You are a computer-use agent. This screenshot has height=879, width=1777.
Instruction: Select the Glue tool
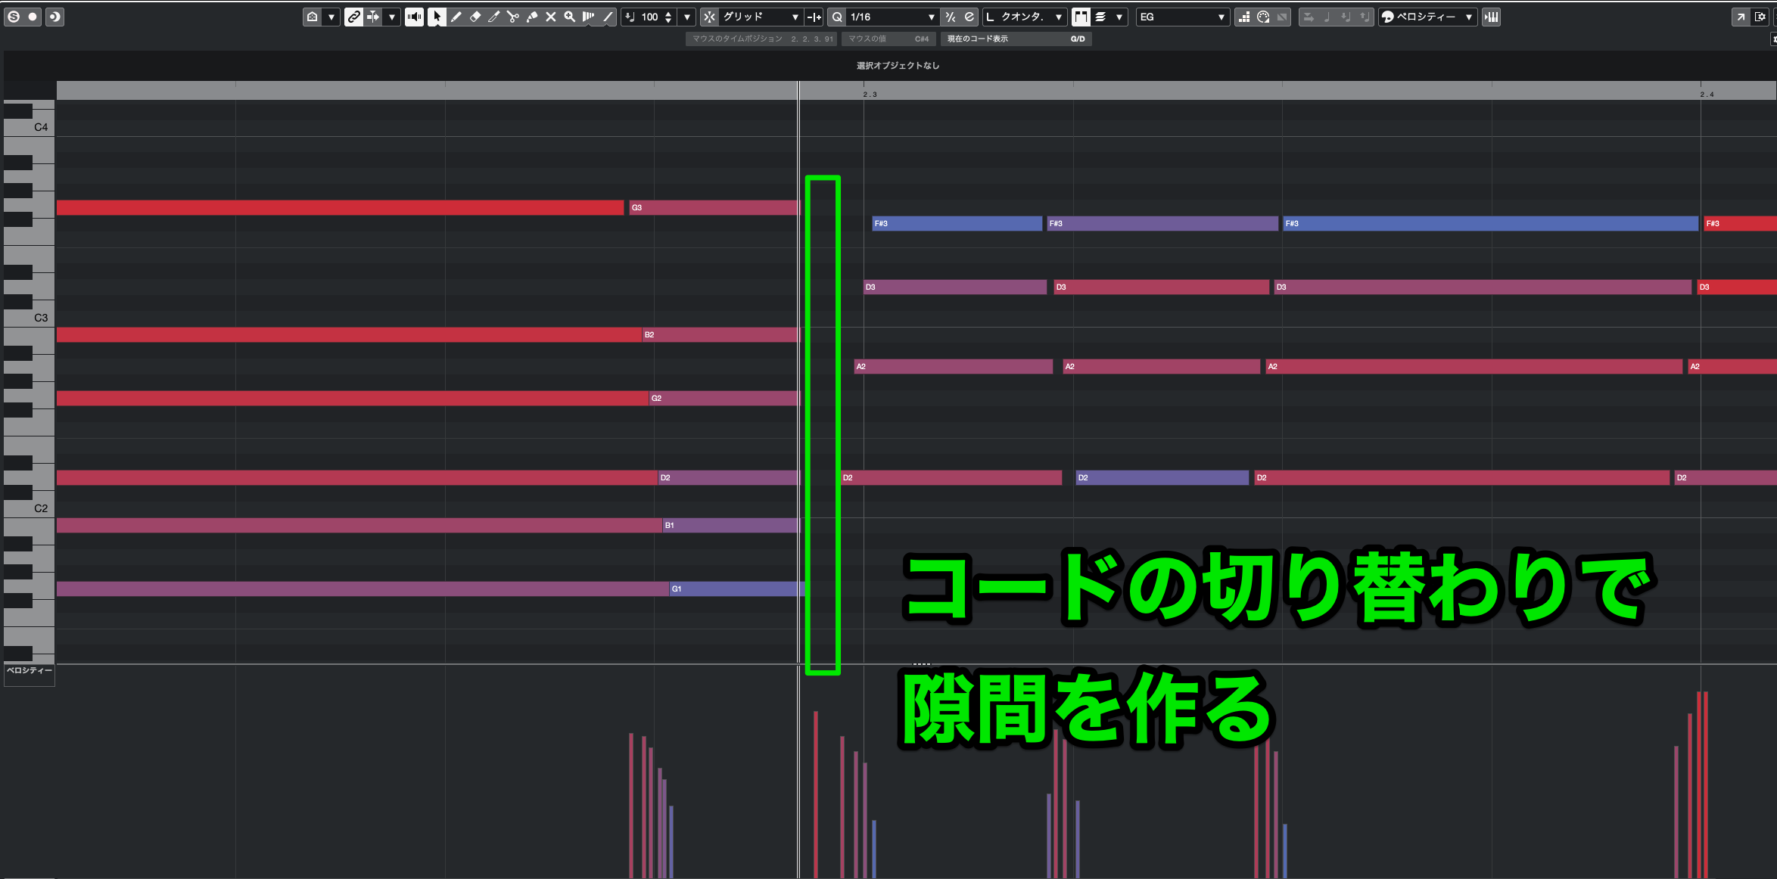[531, 17]
